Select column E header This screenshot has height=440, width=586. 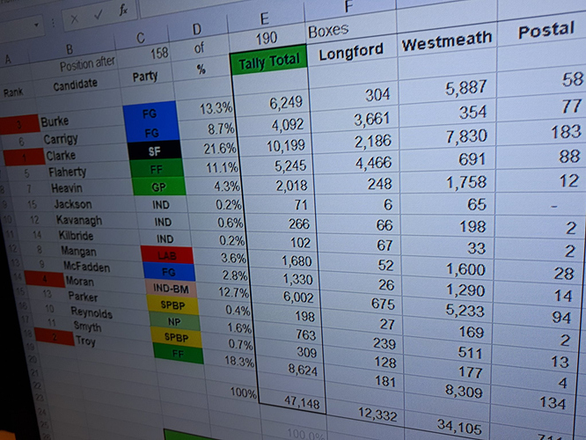tap(264, 18)
